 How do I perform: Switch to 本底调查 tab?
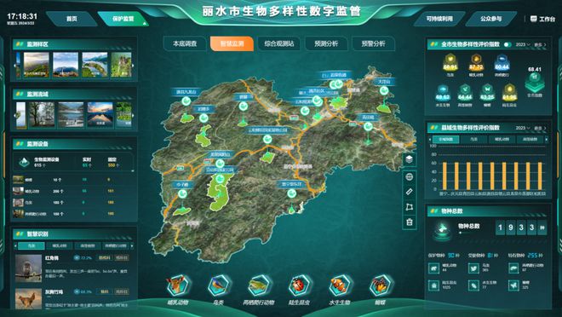pyautogui.click(x=185, y=43)
